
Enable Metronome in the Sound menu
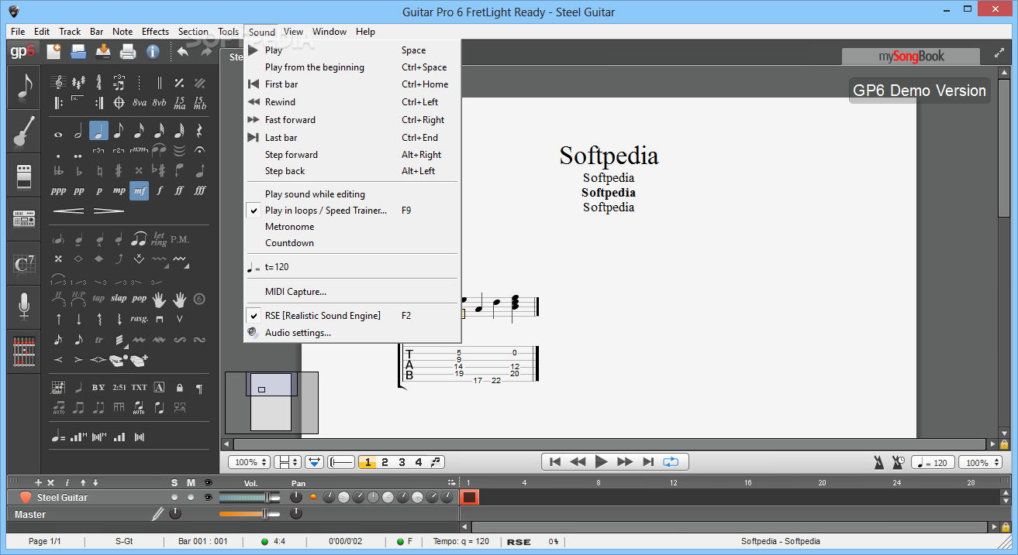pyautogui.click(x=290, y=227)
